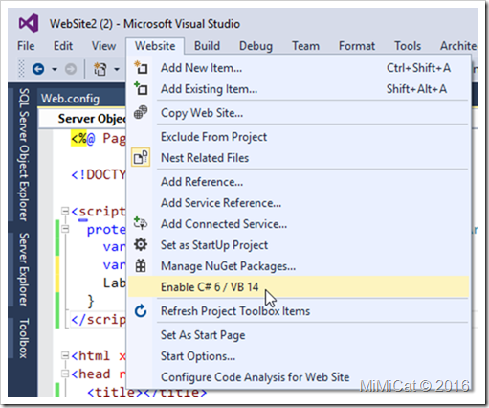Choose Set As Start Page entry
Image resolution: width=489 pixels, height=408 pixels.
pyautogui.click(x=299, y=335)
